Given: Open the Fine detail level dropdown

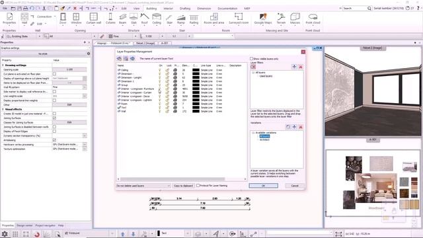Looking at the screenshot, I should (x=135, y=36).
